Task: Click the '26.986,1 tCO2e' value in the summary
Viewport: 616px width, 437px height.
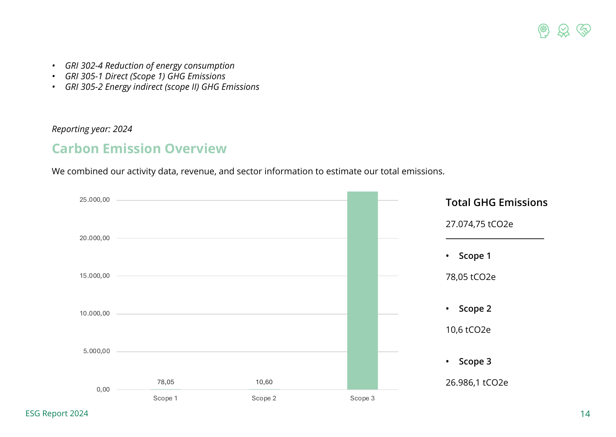Action: click(x=477, y=383)
